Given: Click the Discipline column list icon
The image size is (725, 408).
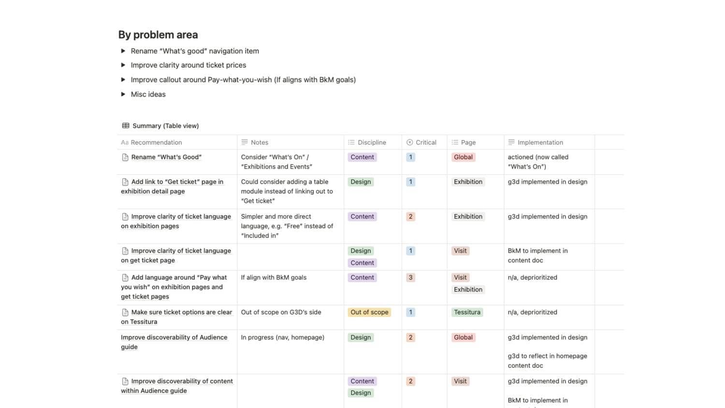Looking at the screenshot, I should [x=351, y=143].
